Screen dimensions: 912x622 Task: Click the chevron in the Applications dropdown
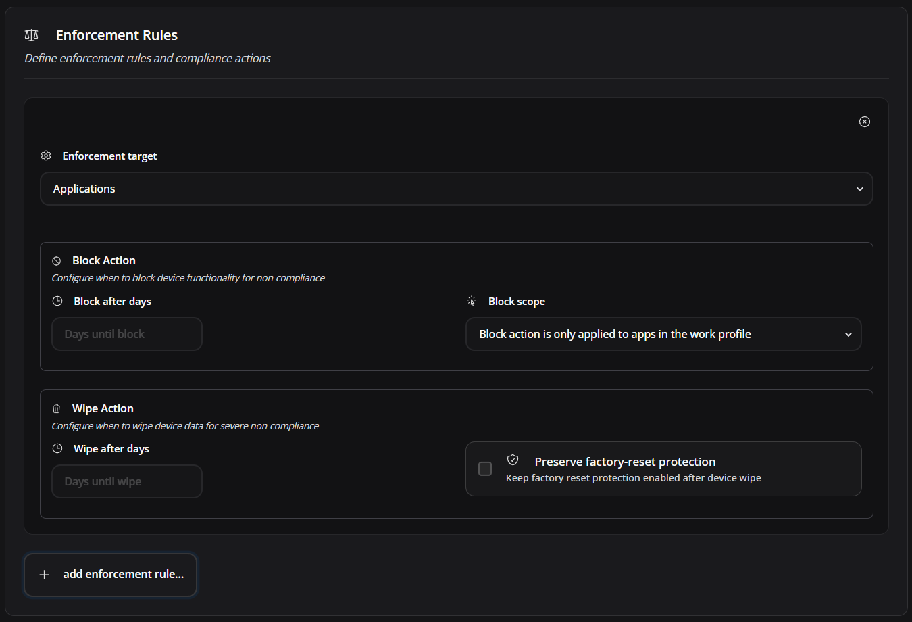(x=860, y=189)
